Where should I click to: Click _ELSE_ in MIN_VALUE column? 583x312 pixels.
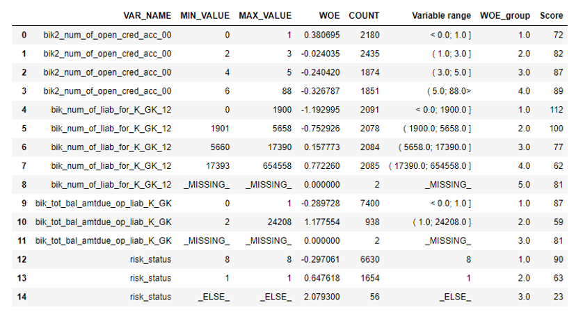pos(214,297)
